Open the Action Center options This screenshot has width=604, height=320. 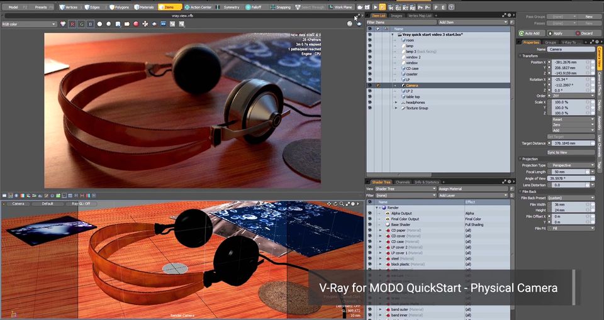(198, 7)
